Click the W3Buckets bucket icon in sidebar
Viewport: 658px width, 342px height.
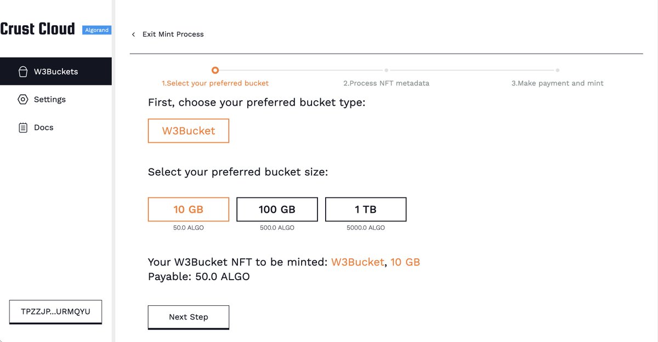pos(22,72)
